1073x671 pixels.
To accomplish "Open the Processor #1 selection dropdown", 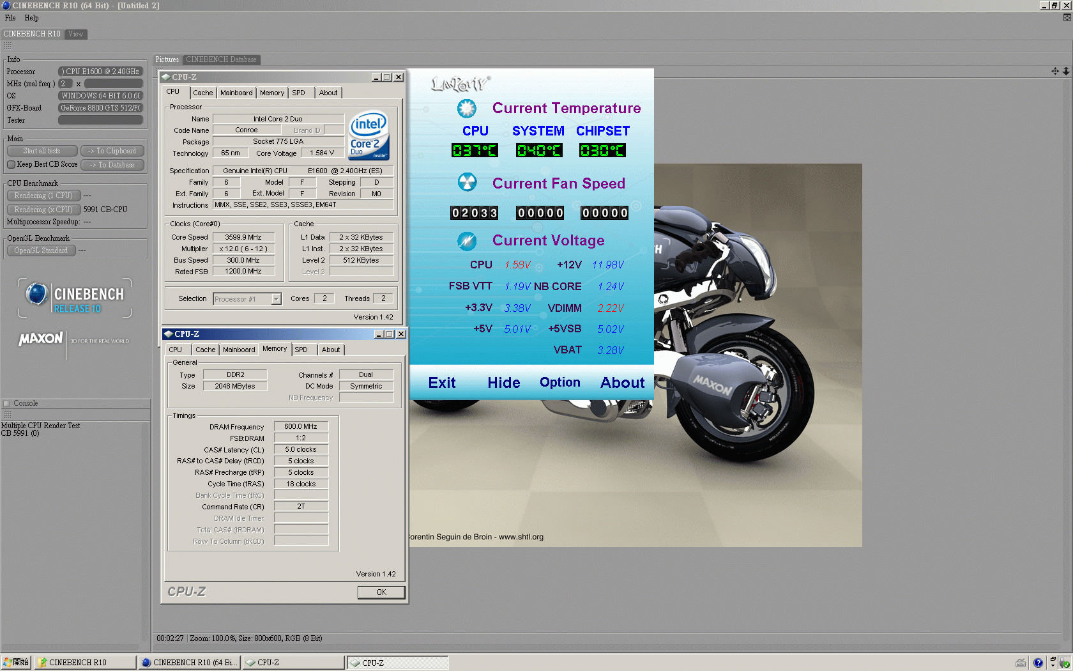I will [x=247, y=299].
